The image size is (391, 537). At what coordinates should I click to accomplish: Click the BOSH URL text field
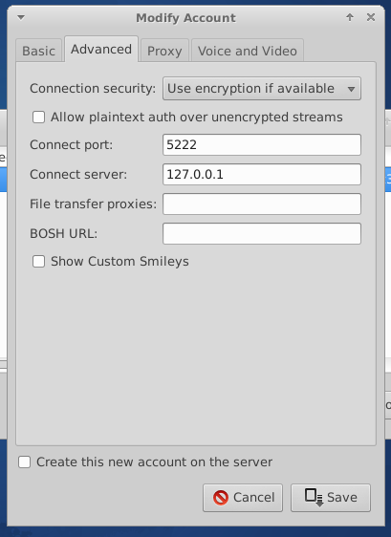click(x=262, y=233)
